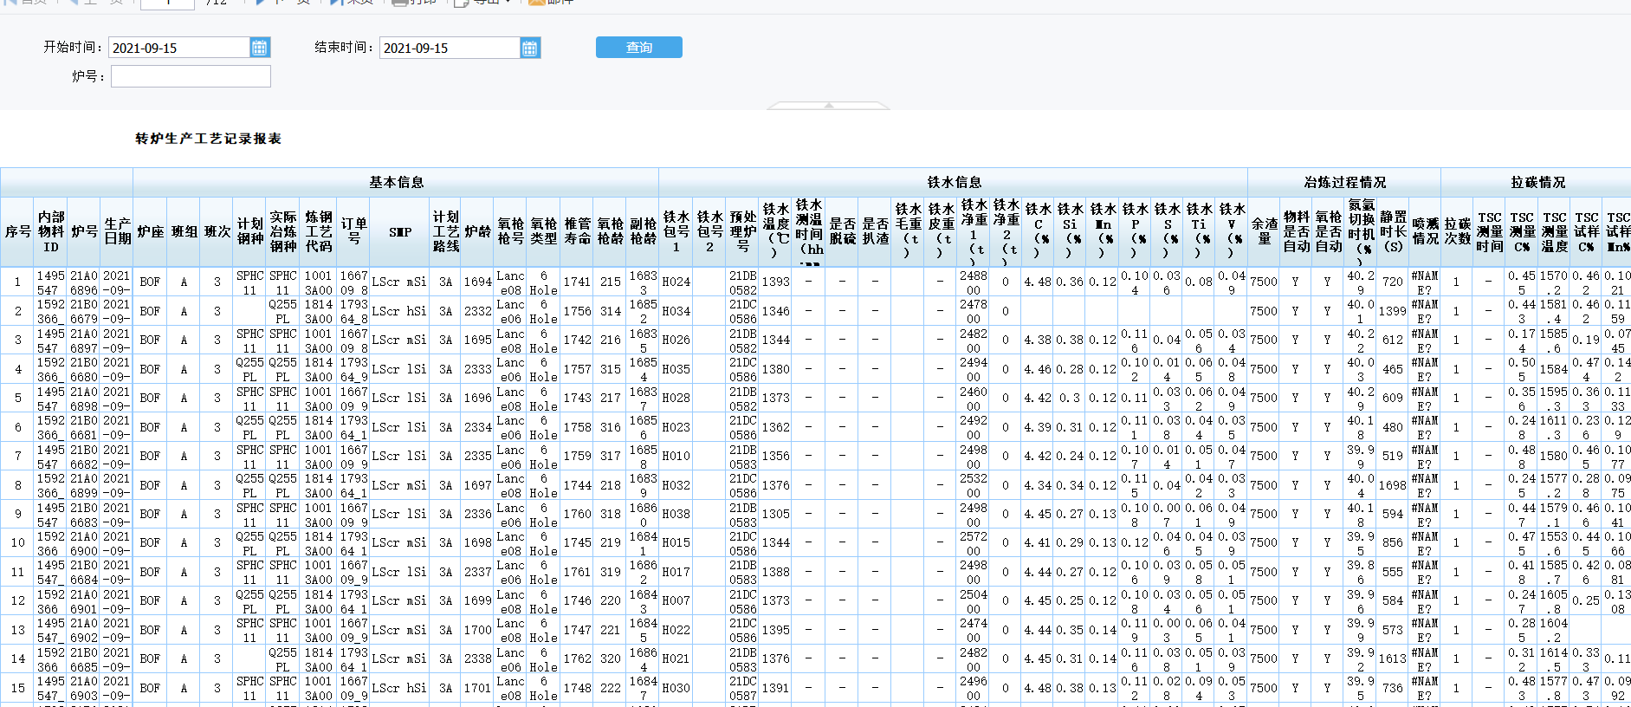Screen dimensions: 1631x707
Task: Open the start time calendar picker
Action: coord(259,48)
